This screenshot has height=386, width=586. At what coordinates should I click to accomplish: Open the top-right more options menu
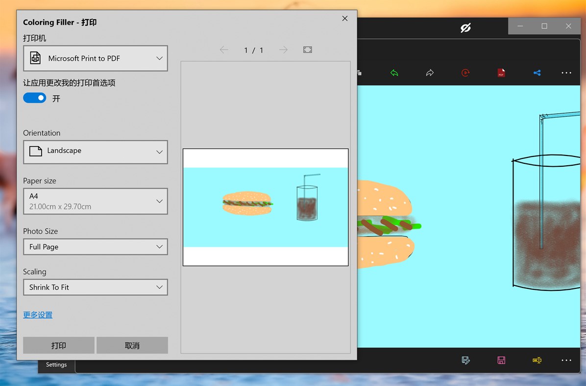tap(566, 73)
